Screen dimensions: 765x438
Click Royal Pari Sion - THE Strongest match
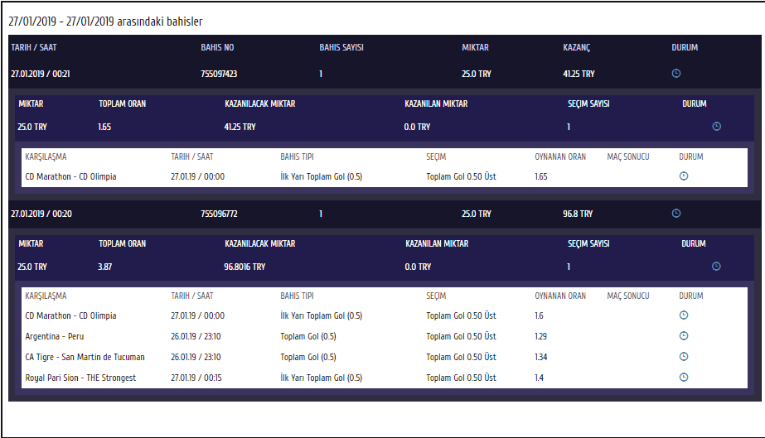tap(80, 378)
